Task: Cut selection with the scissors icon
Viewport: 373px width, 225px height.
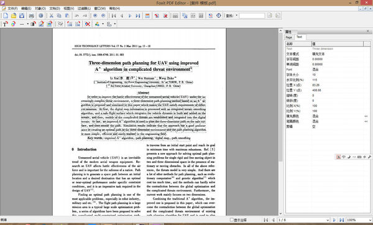Action: click(51, 16)
